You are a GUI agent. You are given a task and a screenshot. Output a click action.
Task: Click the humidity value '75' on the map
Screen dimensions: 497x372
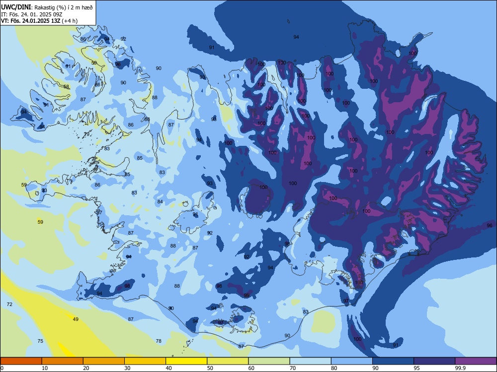40,341
